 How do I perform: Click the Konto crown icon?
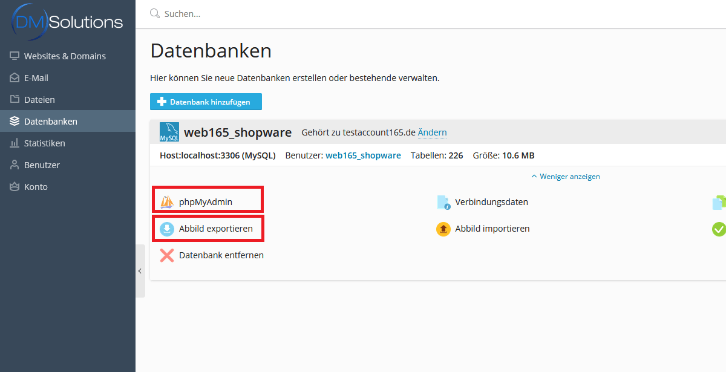tap(15, 187)
